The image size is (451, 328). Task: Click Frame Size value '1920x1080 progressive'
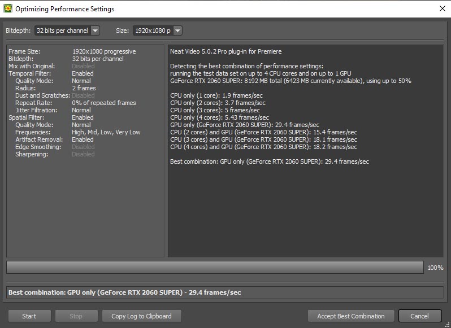tap(104, 51)
